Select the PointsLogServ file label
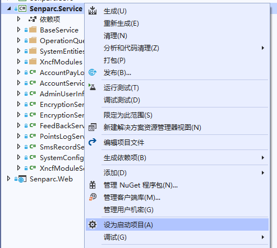 pos(62,137)
